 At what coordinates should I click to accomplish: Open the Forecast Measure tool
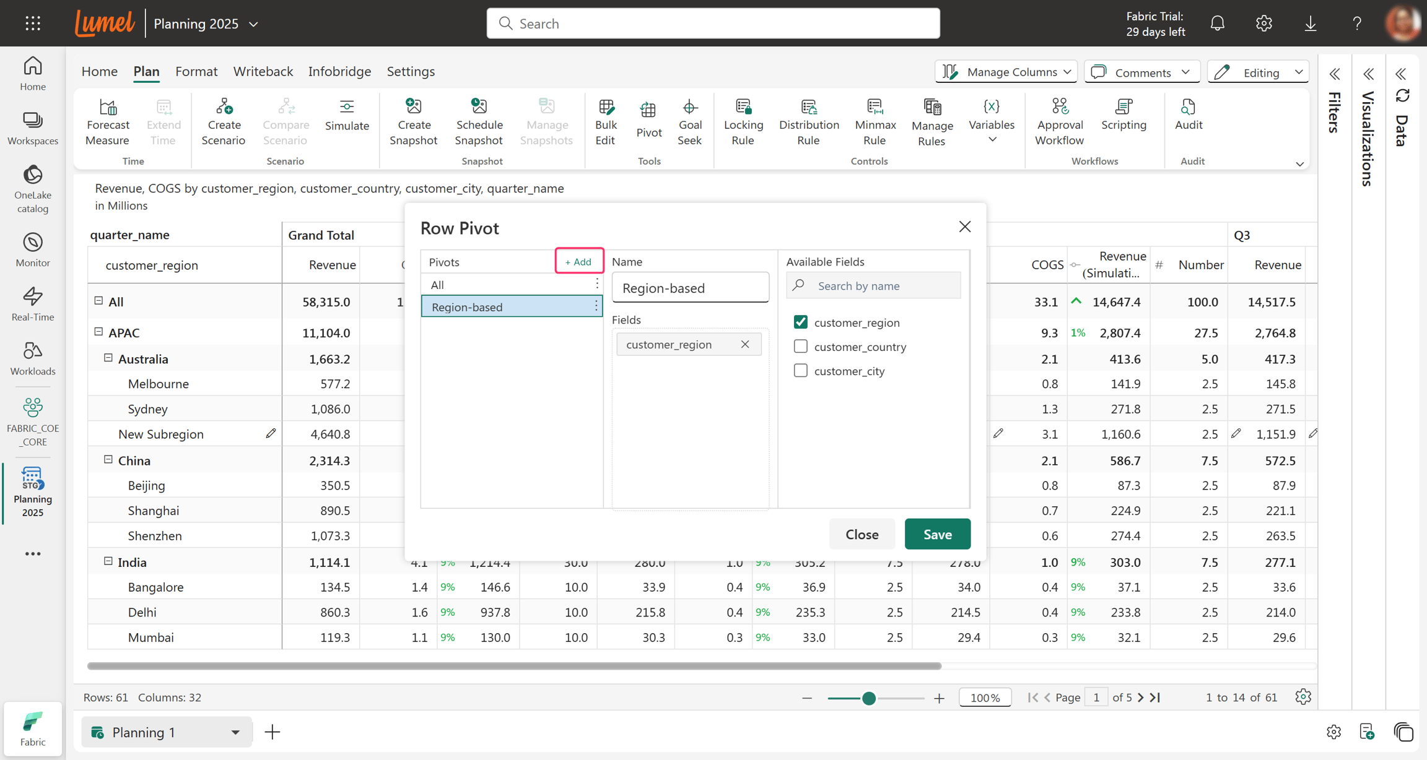[x=108, y=122]
